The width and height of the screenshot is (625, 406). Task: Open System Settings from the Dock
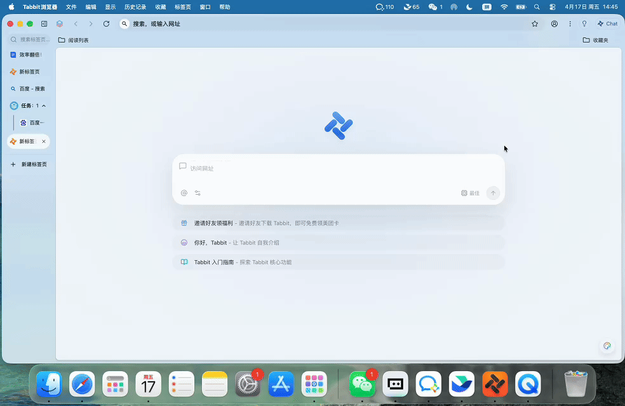click(x=248, y=384)
